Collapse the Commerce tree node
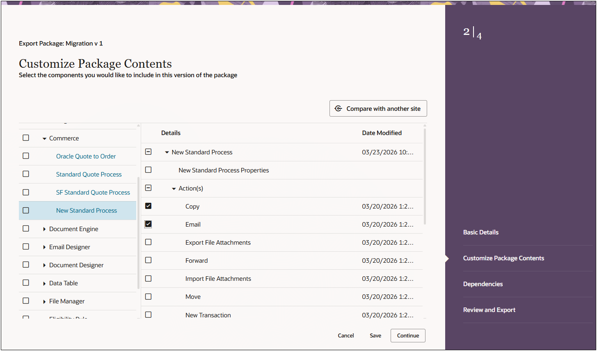 coord(44,139)
